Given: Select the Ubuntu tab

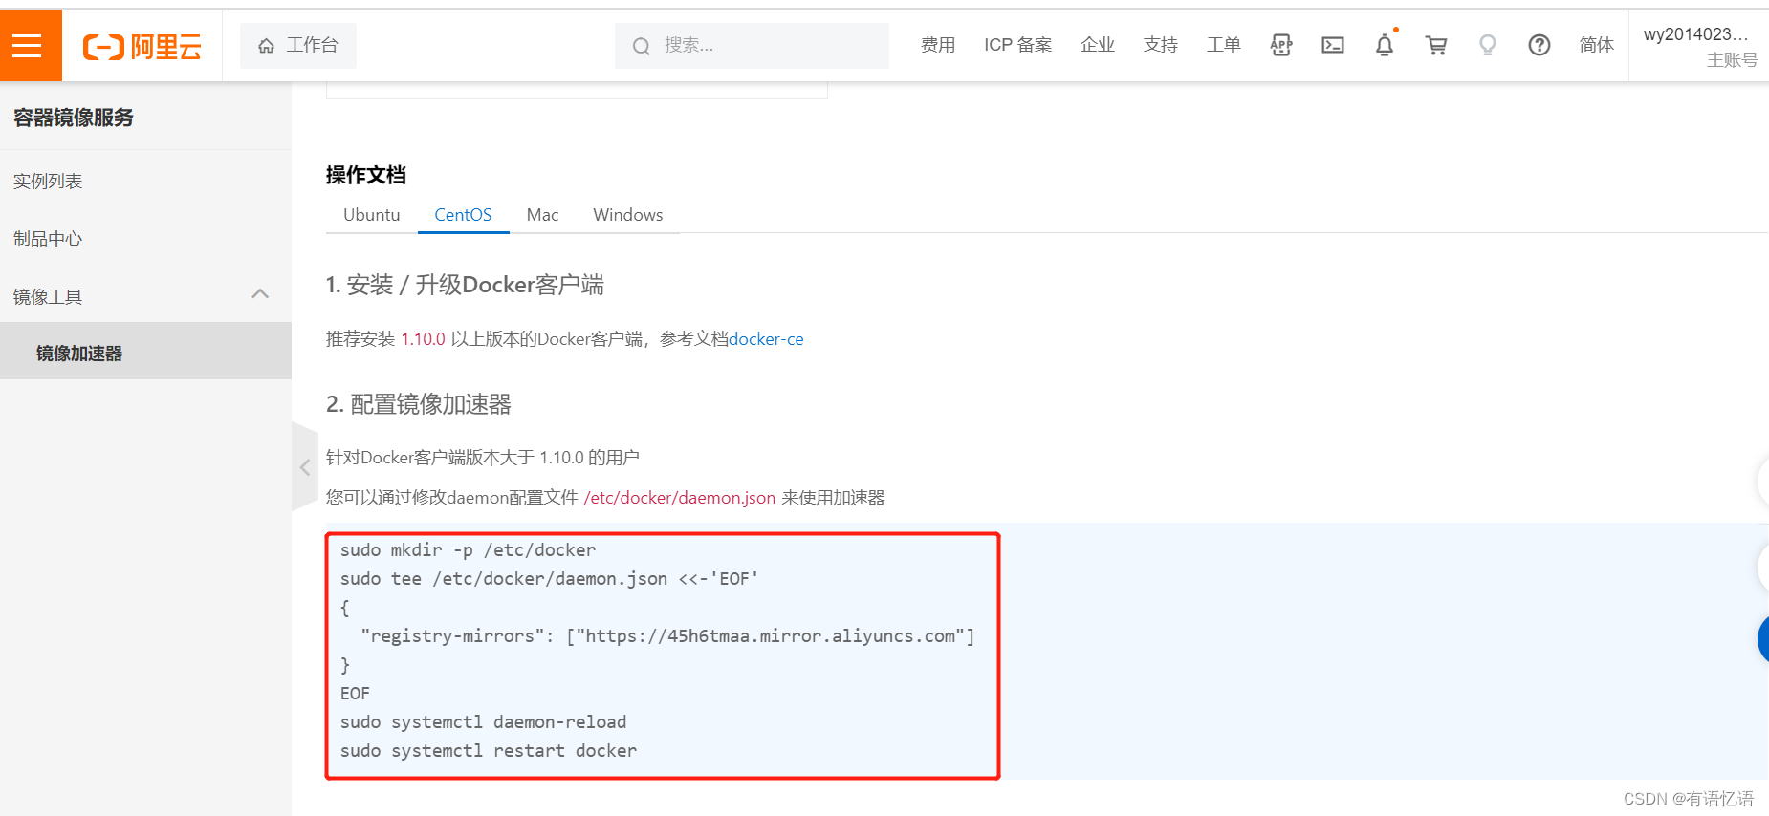Looking at the screenshot, I should coord(372,215).
